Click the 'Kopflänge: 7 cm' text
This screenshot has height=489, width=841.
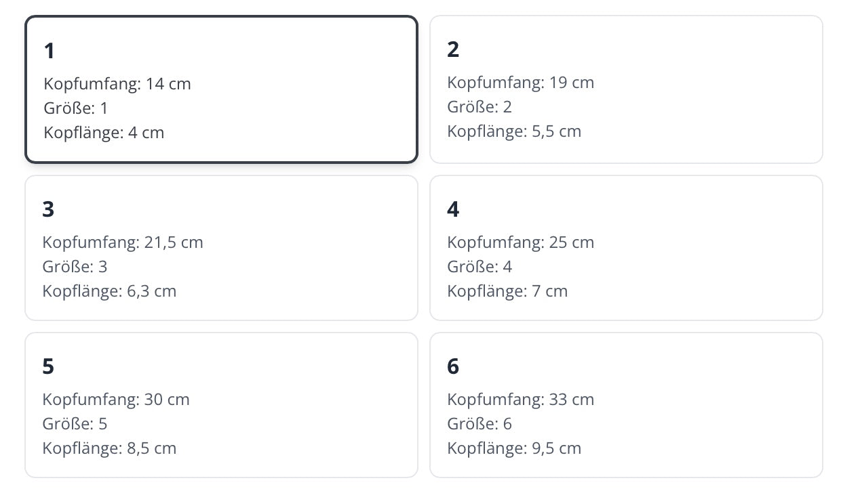click(x=507, y=291)
